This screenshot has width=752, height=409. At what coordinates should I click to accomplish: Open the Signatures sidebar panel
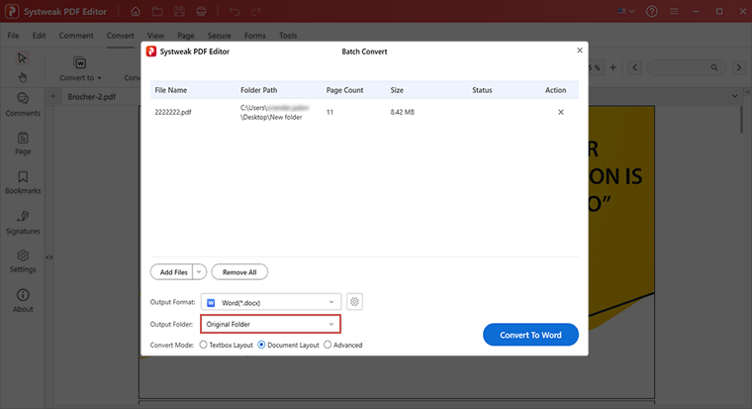23,223
